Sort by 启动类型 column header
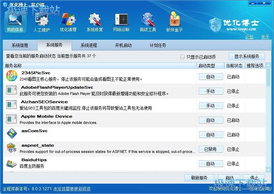Screen dimensions: 274x194 [211, 66]
